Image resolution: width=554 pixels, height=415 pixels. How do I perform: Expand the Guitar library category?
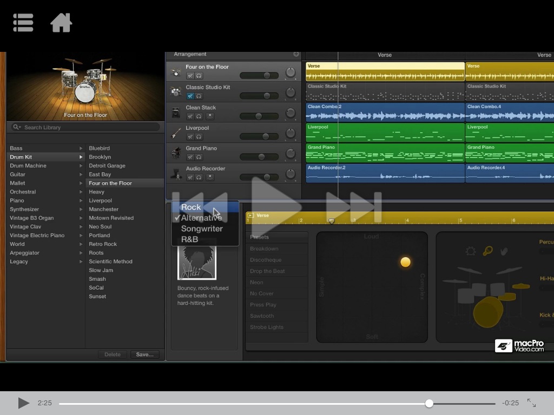[81, 175]
